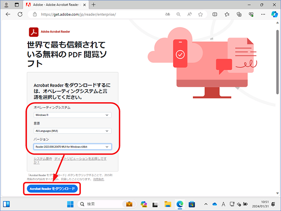The width and height of the screenshot is (281, 211).
Task: Close the Adobe Acrobat Reader tab
Action: click(x=84, y=5)
